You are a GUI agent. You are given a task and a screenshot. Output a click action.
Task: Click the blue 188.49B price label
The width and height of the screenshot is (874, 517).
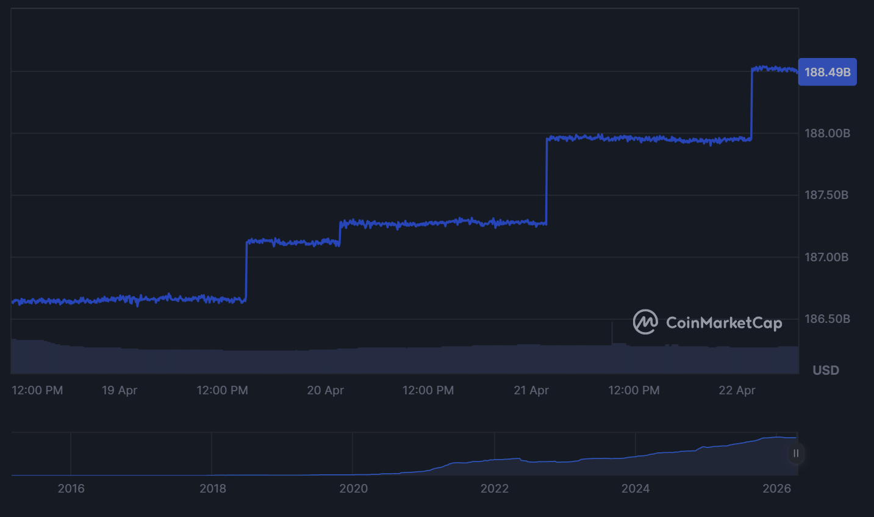tap(827, 71)
